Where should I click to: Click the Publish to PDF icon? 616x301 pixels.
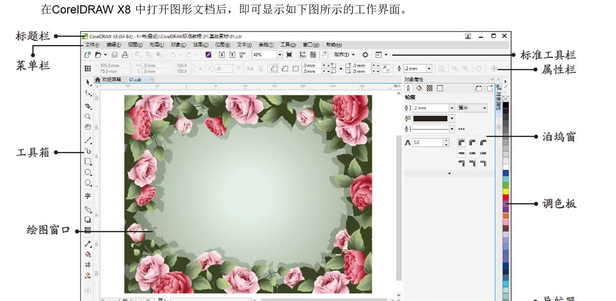243,55
